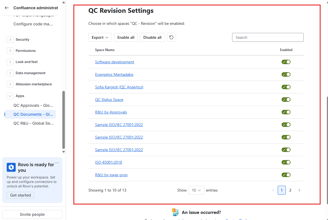
Task: Click the sidebar scroll up arrow
Action: click(63, 3)
